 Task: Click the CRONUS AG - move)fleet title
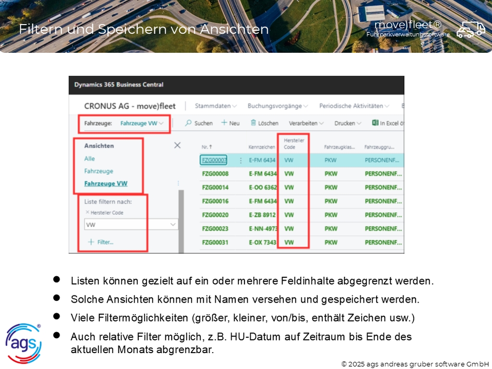[130, 106]
